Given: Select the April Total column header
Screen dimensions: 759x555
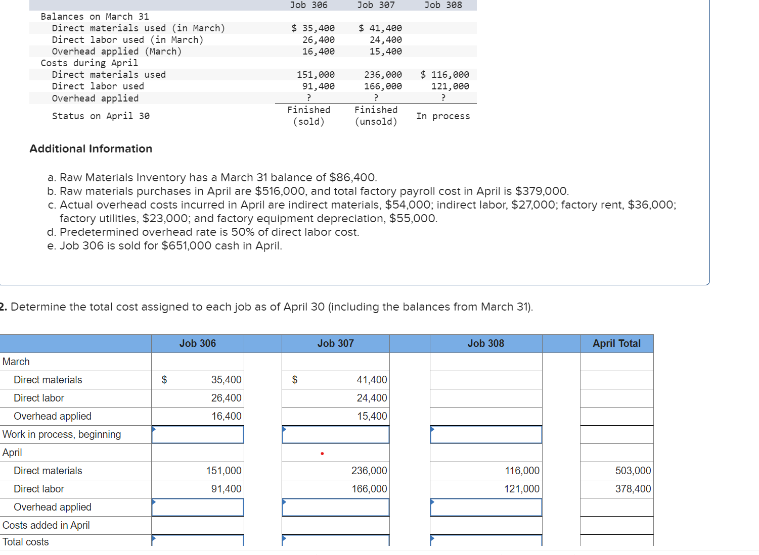Looking at the screenshot, I should (x=616, y=343).
